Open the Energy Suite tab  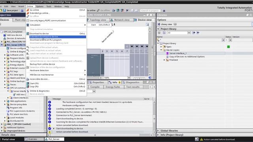tap(113, 87)
